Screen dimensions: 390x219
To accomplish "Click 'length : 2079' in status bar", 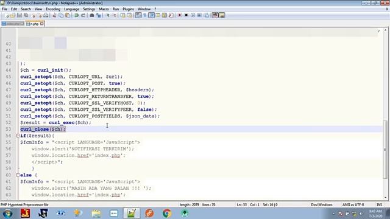I will coord(189,204).
